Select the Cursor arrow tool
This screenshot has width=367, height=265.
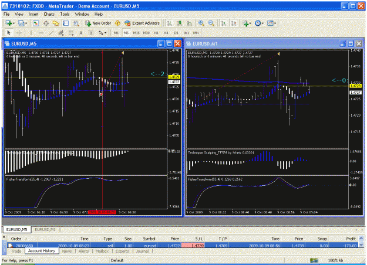[9, 33]
